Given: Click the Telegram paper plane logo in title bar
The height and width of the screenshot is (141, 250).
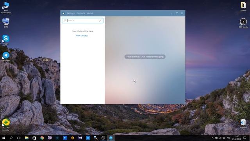Looking at the screenshot, I should (x=63, y=13).
